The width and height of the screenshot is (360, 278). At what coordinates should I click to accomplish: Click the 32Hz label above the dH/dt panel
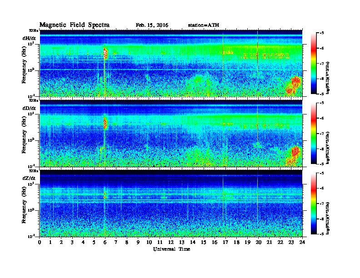[x=34, y=30]
